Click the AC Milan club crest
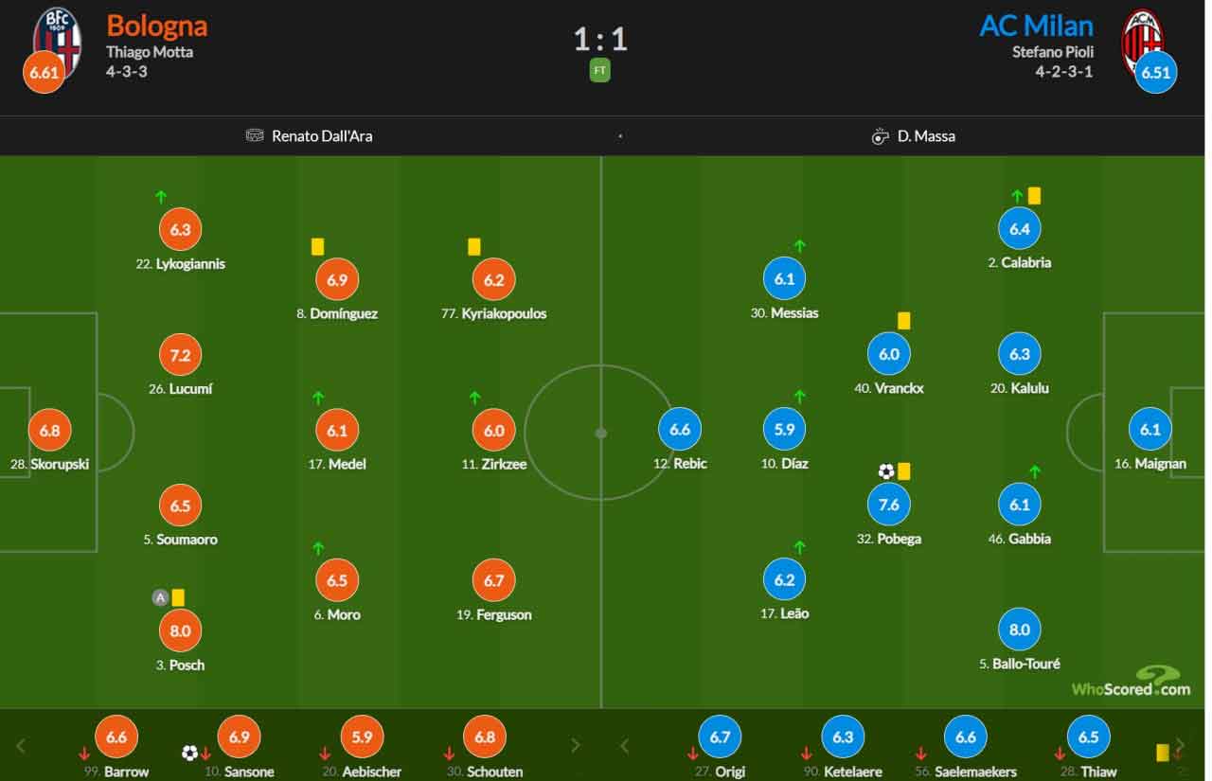 [1143, 38]
